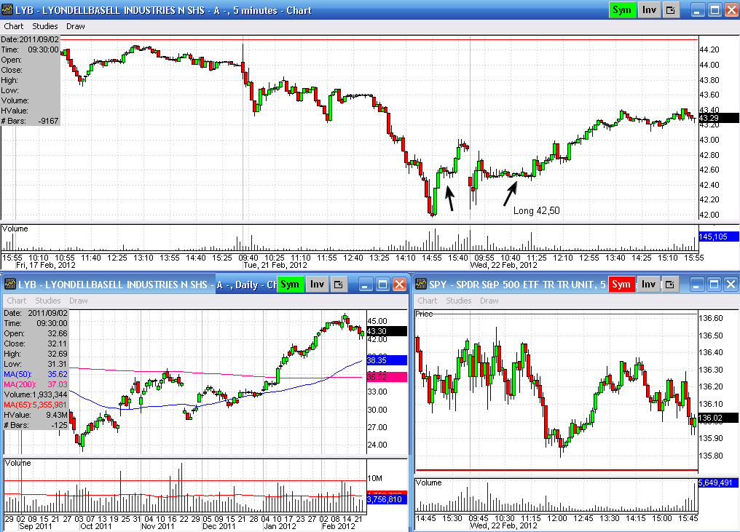This screenshot has width=740, height=532.
Task: Open the Chart menu in the LYB 5-minute window
Action: [14, 26]
